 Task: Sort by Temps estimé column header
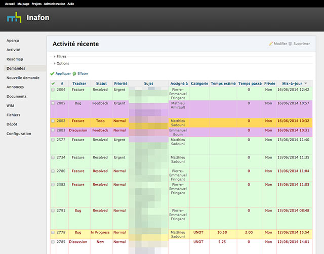click(223, 83)
